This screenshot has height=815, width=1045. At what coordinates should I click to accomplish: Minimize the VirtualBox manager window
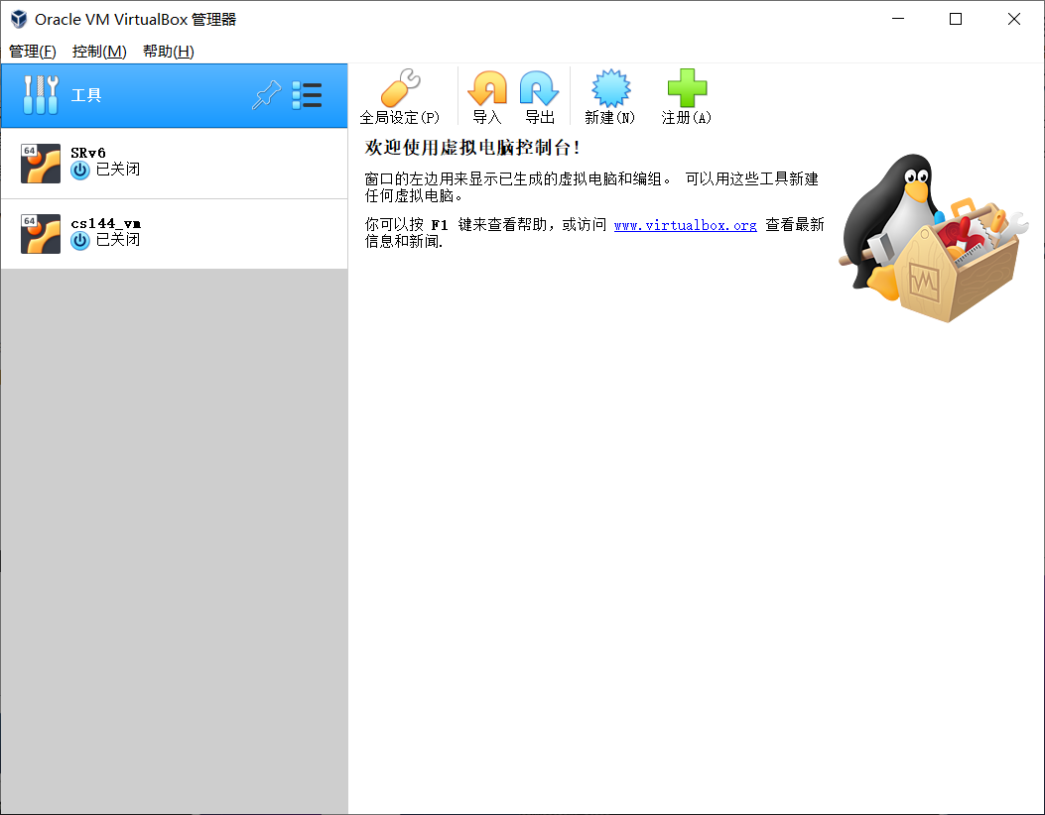pyautogui.click(x=898, y=19)
